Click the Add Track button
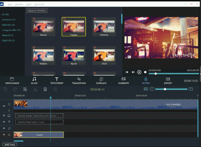 9,145
